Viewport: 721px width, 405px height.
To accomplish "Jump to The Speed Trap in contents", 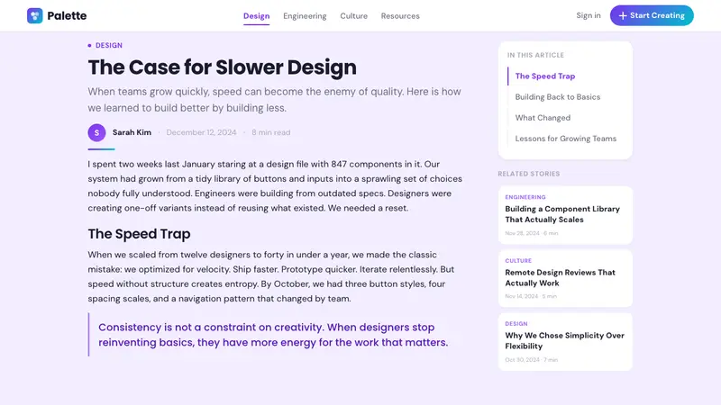I will pos(545,76).
